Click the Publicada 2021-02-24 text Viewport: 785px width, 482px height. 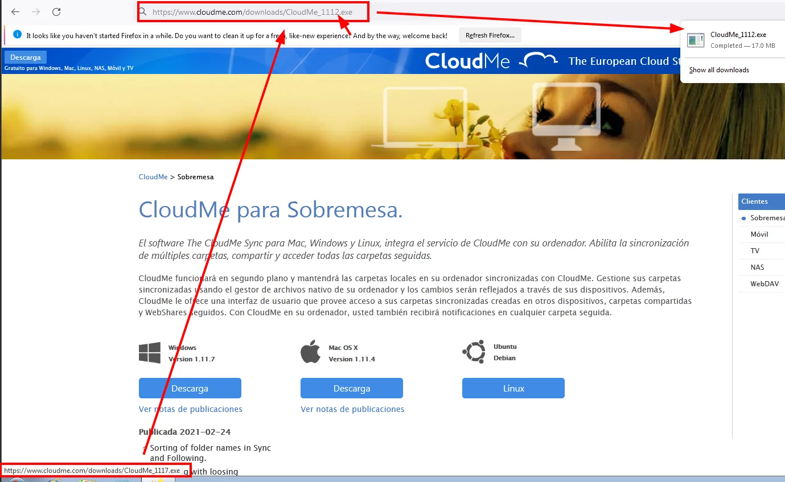[x=185, y=432]
